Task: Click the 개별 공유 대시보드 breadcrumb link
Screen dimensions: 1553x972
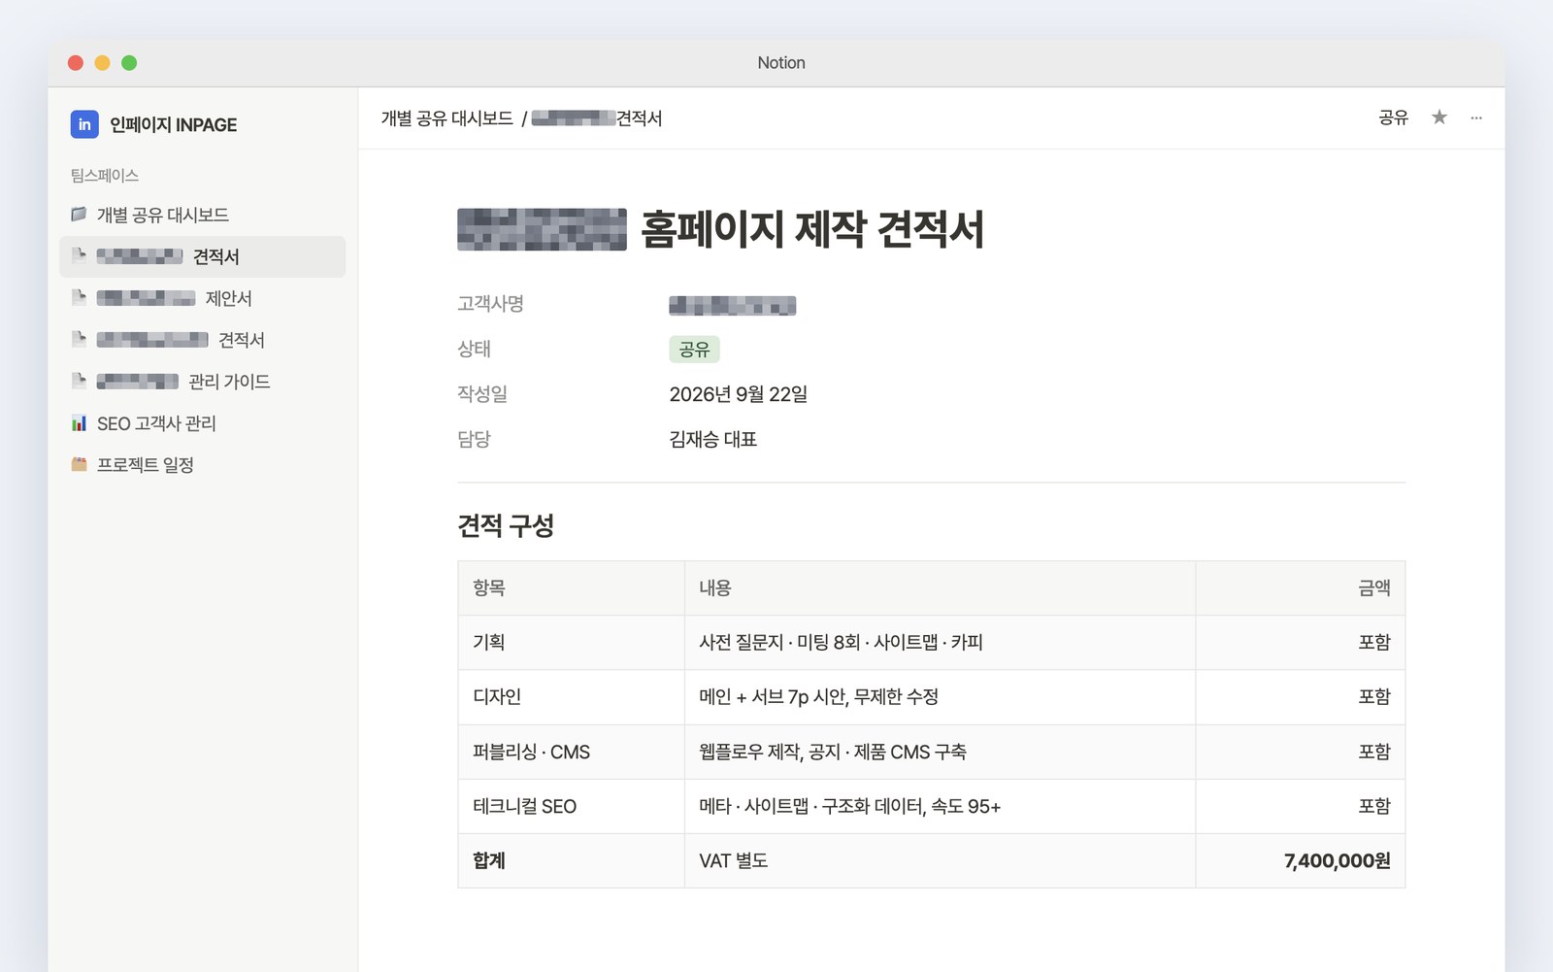Action: (x=446, y=118)
